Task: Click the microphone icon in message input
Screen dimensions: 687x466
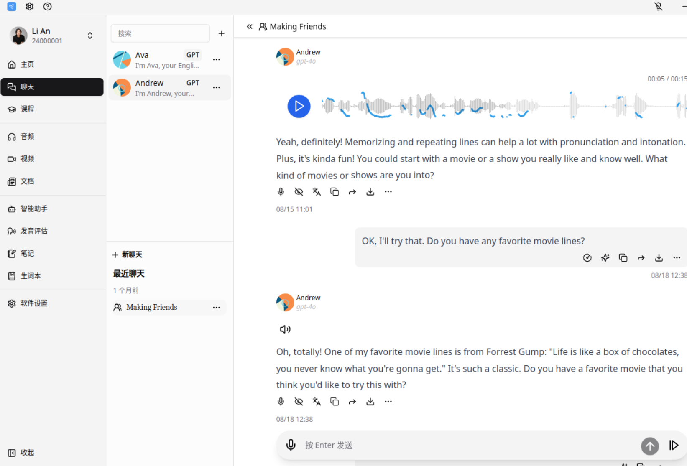Action: click(x=291, y=445)
